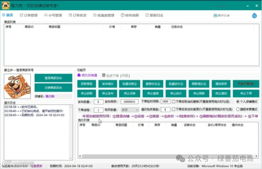
Task: Click the 发布库存 input field
Action: [130, 102]
